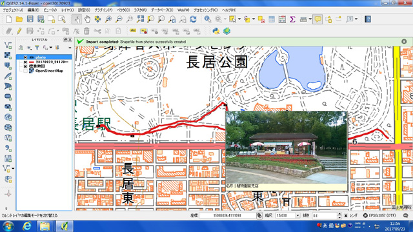Open the Field Calculator abacus icon
The width and height of the screenshot is (413, 232).
pos(282,19)
